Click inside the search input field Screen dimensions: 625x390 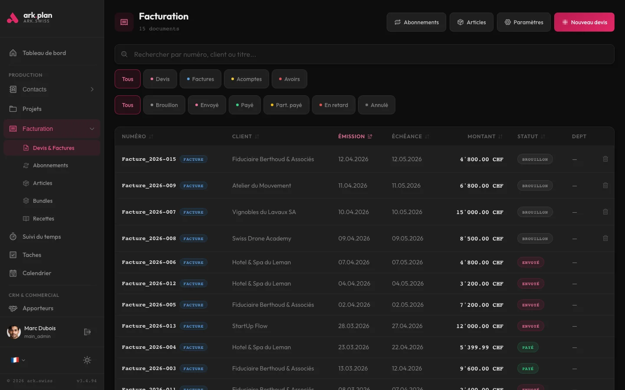pos(304,54)
